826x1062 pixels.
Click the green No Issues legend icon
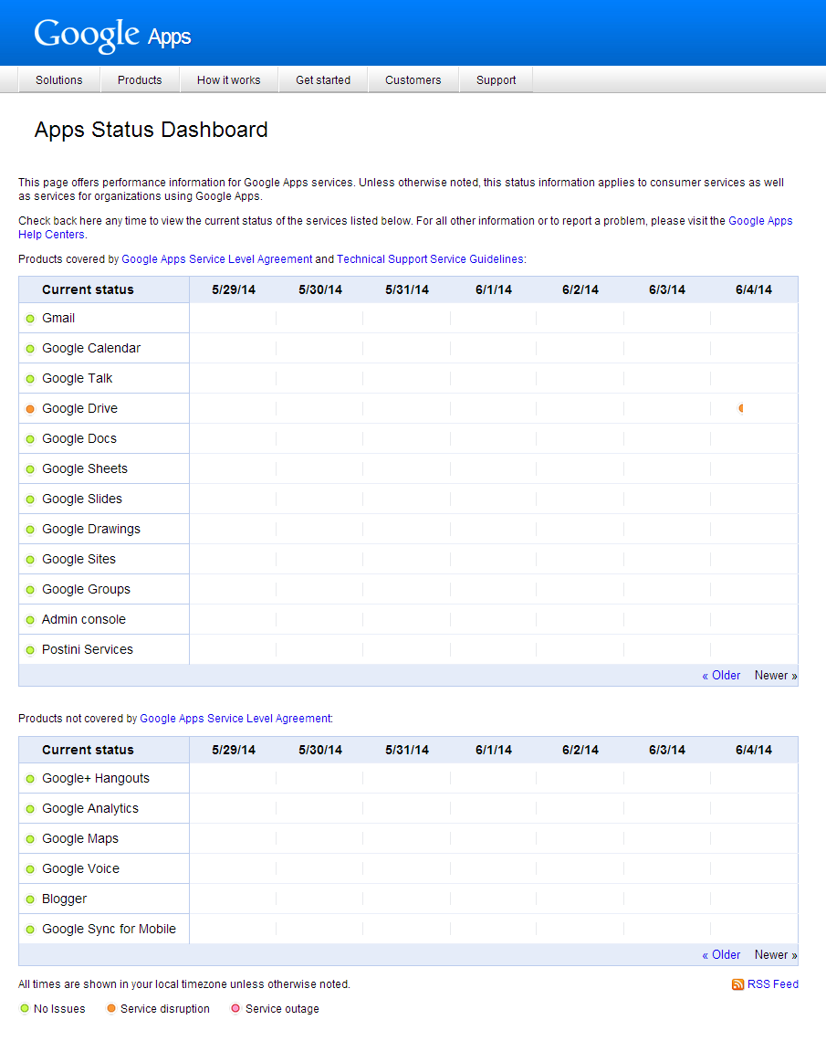point(25,1008)
